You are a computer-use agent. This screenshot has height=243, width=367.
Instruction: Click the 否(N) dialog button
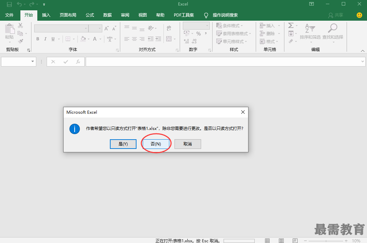click(156, 144)
